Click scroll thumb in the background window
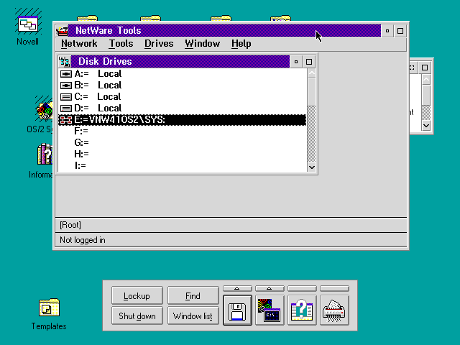This screenshot has width=460, height=345. coord(426,95)
